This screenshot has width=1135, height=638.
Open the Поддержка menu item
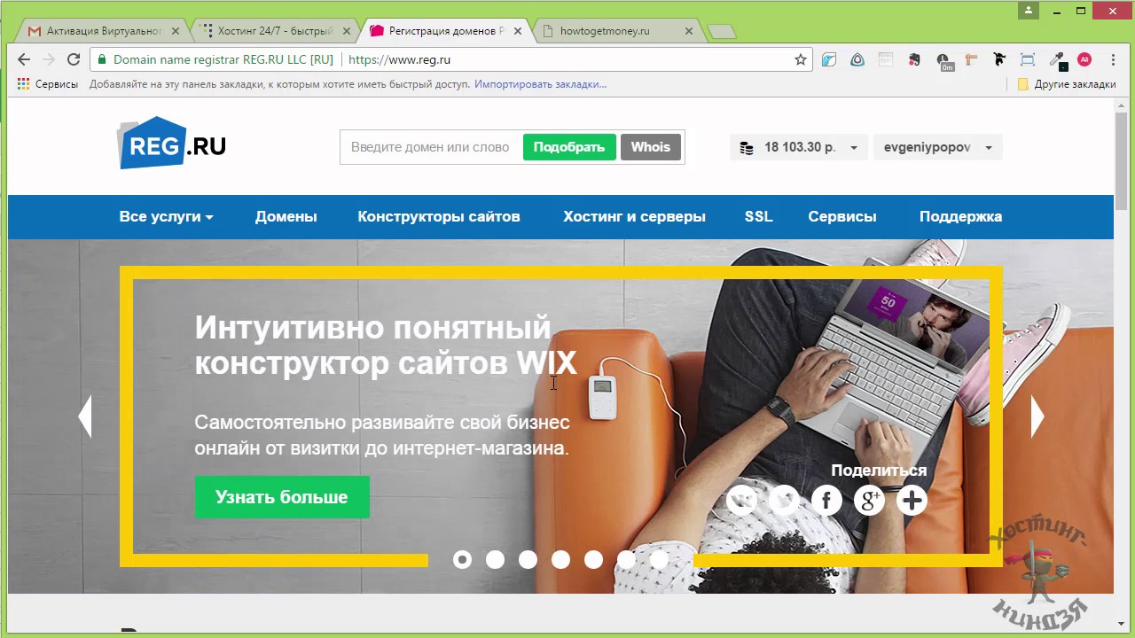[x=960, y=216]
